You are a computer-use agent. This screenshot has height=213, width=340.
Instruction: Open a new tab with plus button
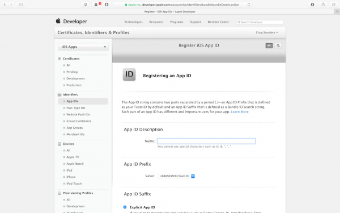tap(337, 12)
